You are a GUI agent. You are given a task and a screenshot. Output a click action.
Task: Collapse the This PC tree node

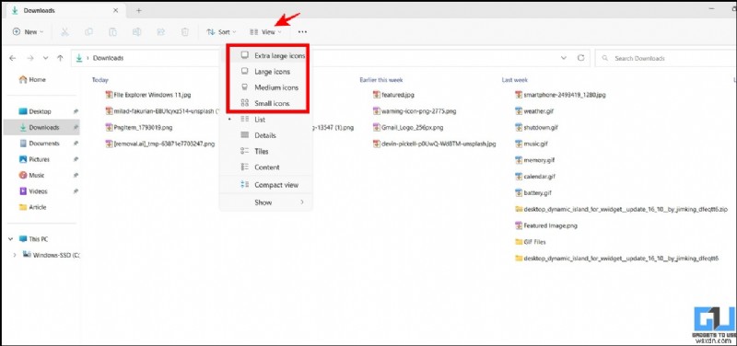coord(10,239)
